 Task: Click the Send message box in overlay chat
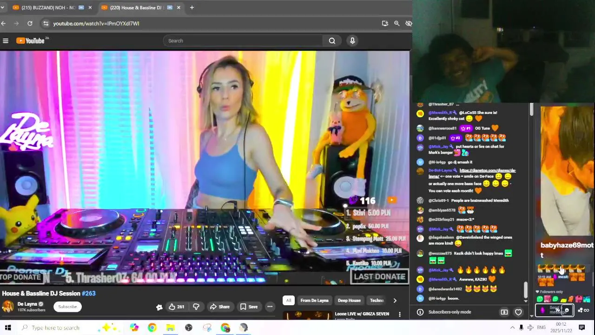coord(555,310)
